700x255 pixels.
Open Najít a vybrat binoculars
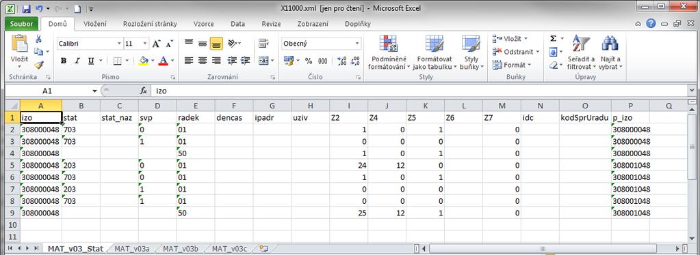tap(610, 52)
